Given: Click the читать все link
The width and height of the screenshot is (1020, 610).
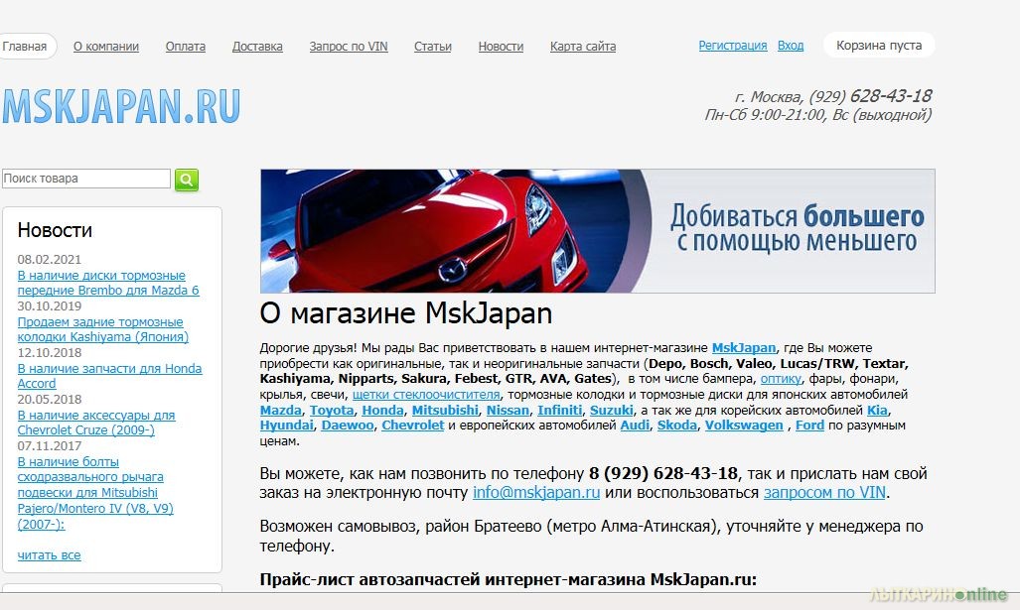Looking at the screenshot, I should 50,555.
